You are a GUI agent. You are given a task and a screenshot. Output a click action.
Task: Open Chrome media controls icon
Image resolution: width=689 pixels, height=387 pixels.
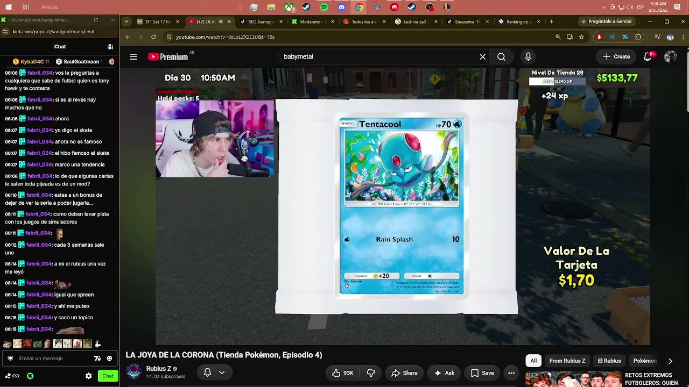[657, 37]
